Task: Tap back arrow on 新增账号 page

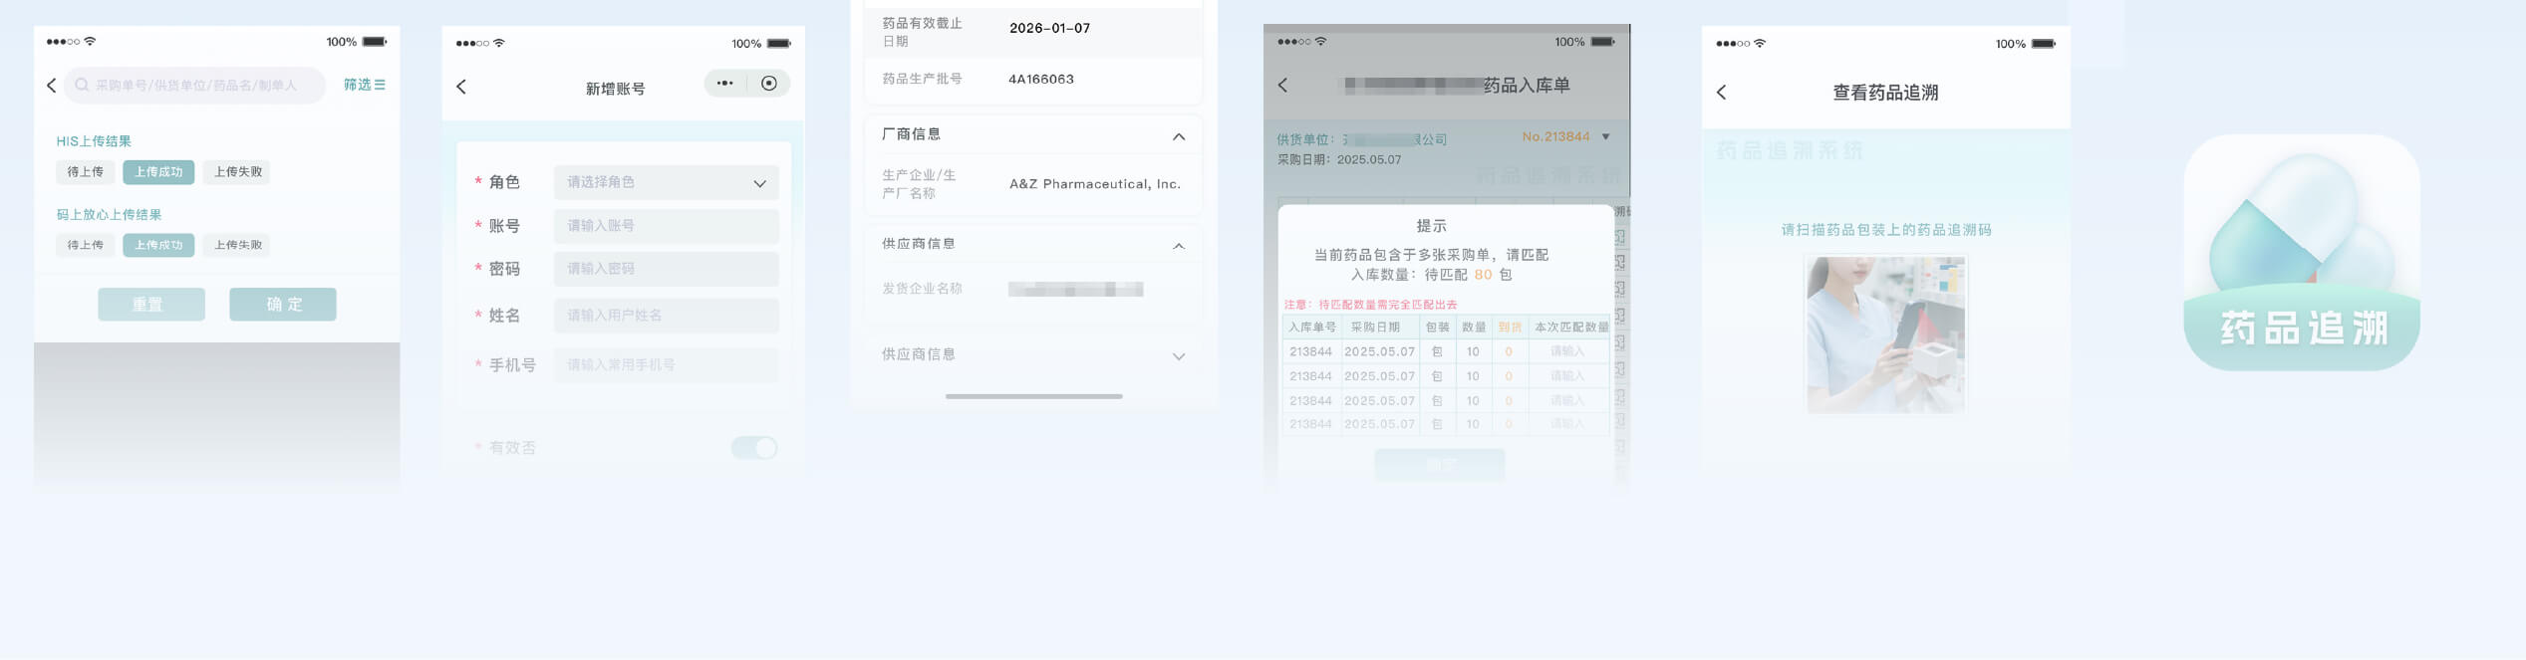Action: (x=461, y=88)
